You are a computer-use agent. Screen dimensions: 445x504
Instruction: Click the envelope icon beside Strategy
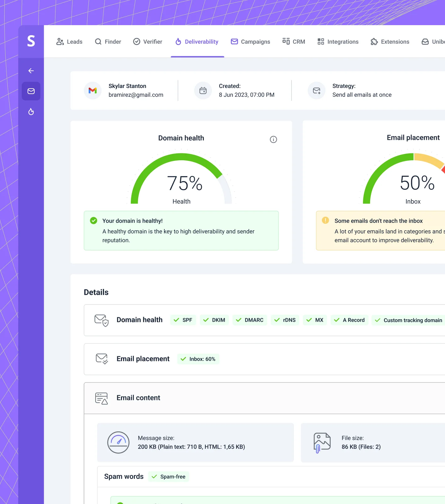[316, 90]
